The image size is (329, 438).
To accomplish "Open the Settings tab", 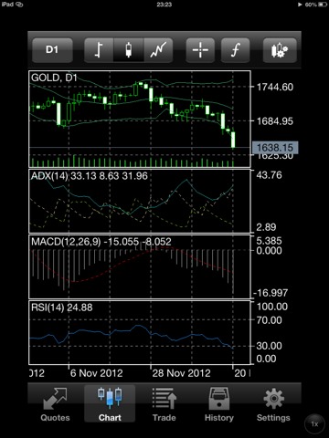I will 273,404.
